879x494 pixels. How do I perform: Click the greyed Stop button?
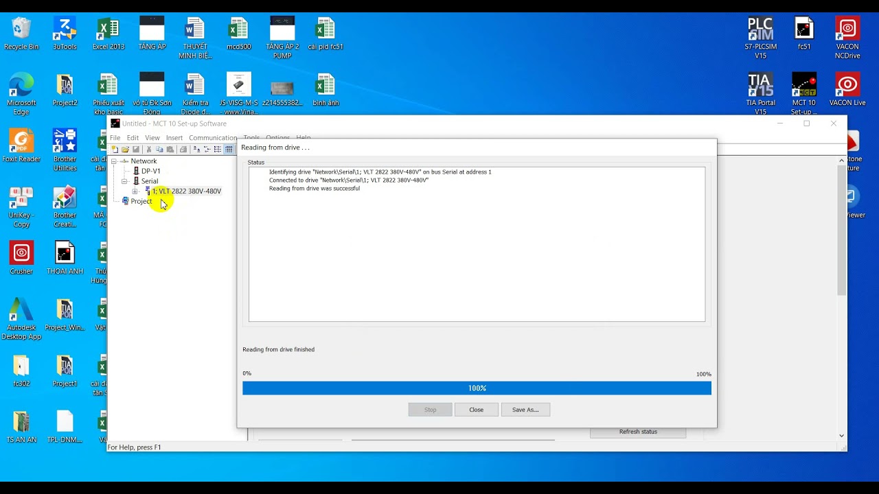click(430, 410)
